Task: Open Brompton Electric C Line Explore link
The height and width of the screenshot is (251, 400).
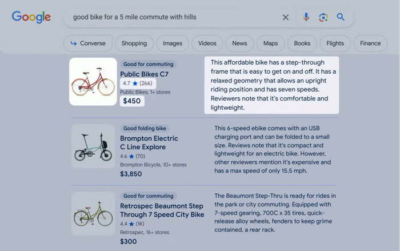Action: tap(149, 142)
